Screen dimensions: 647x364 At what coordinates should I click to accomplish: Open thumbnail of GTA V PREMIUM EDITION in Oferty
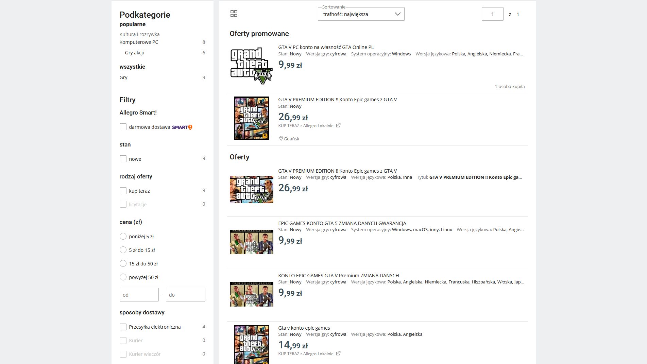(252, 190)
